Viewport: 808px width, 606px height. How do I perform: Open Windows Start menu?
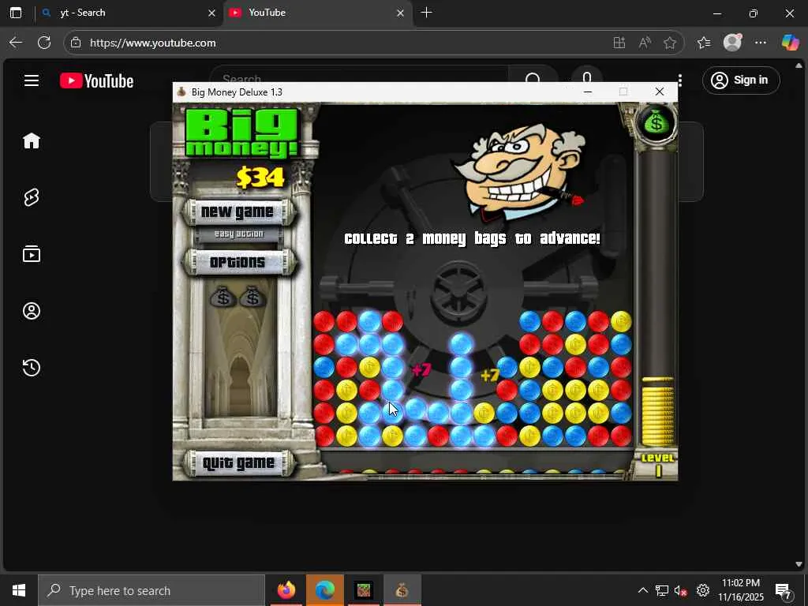point(19,590)
